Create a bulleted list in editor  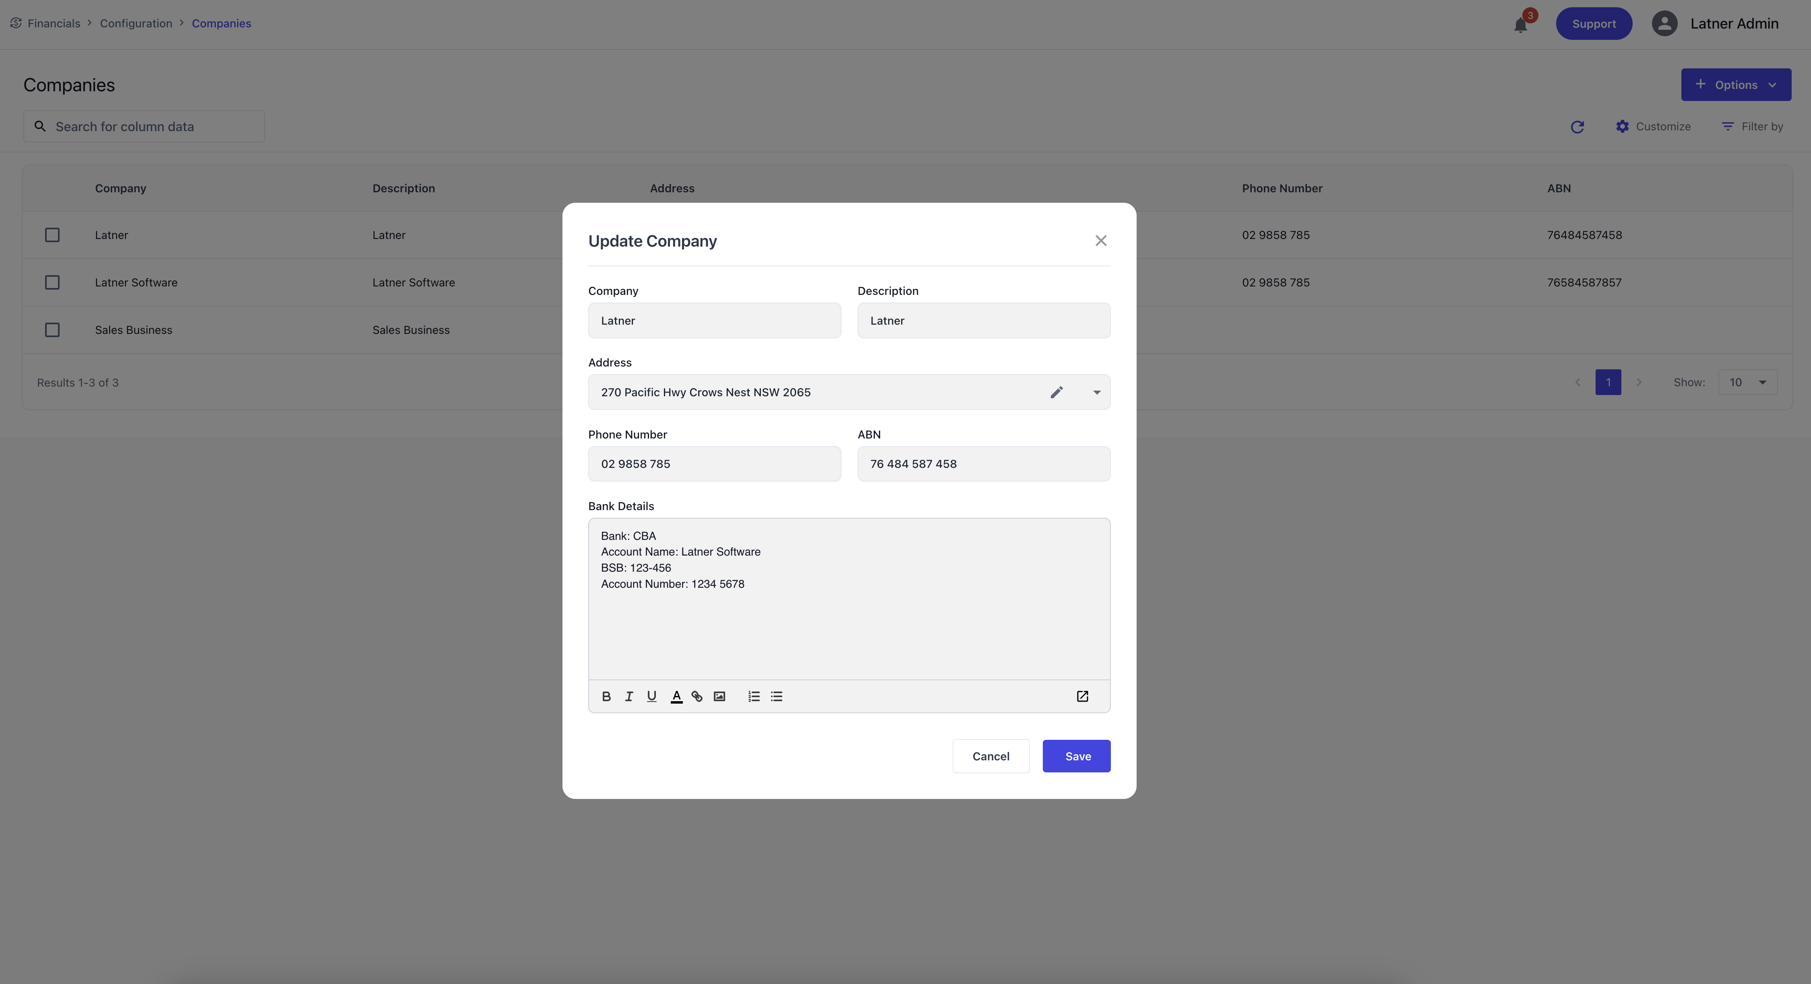[776, 696]
